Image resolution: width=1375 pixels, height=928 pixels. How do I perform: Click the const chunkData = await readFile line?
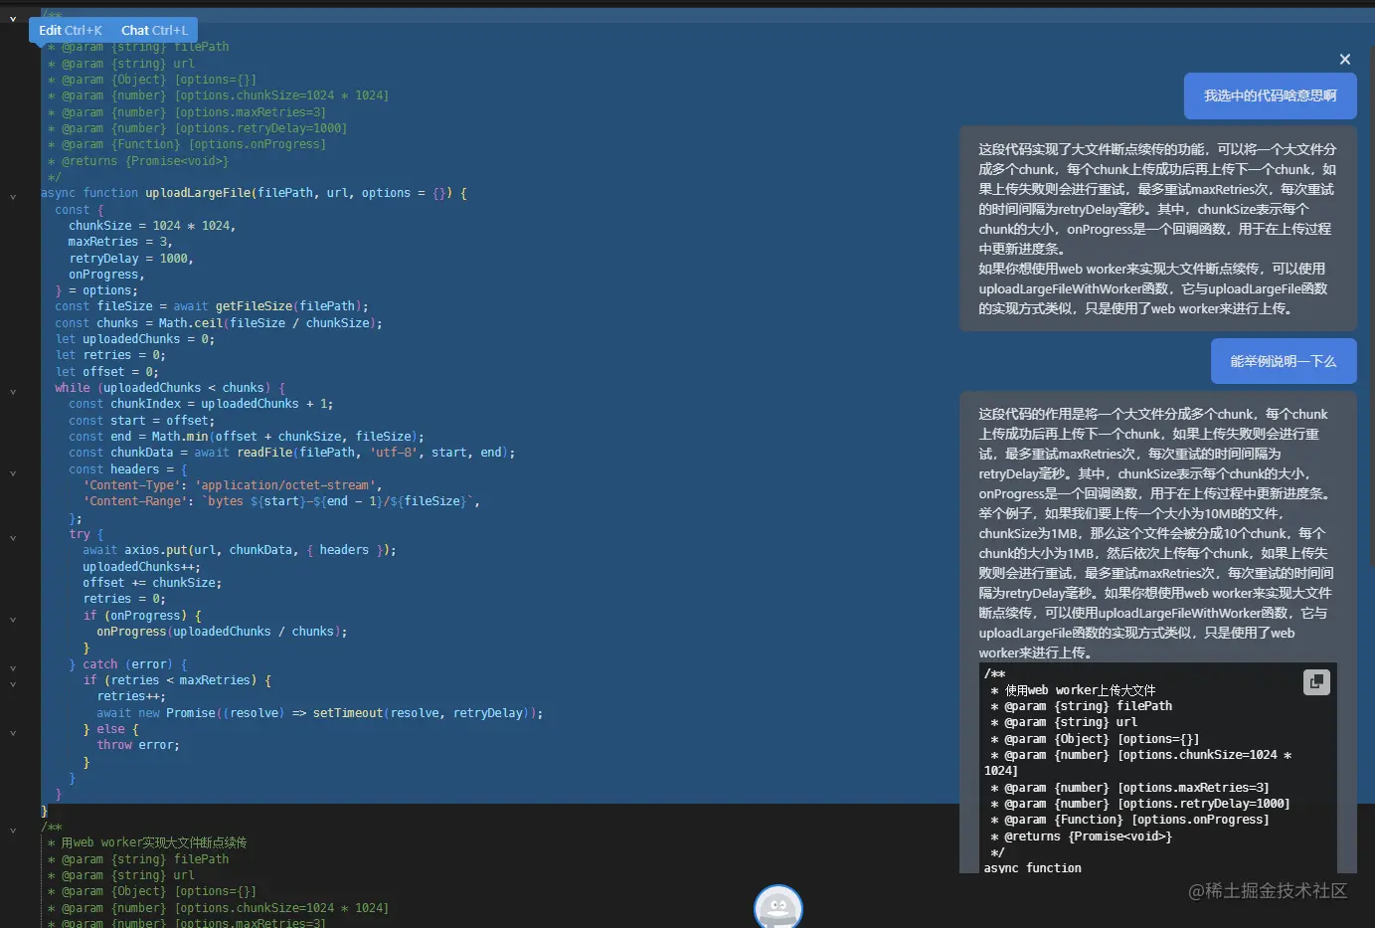point(292,453)
